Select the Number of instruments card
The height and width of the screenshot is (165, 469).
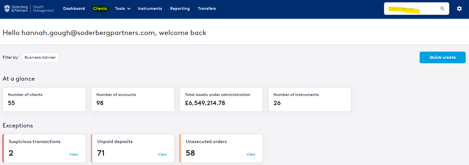point(310,100)
